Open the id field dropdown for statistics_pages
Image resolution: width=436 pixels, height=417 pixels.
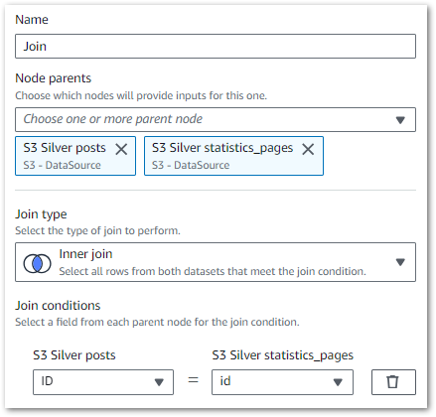282,382
